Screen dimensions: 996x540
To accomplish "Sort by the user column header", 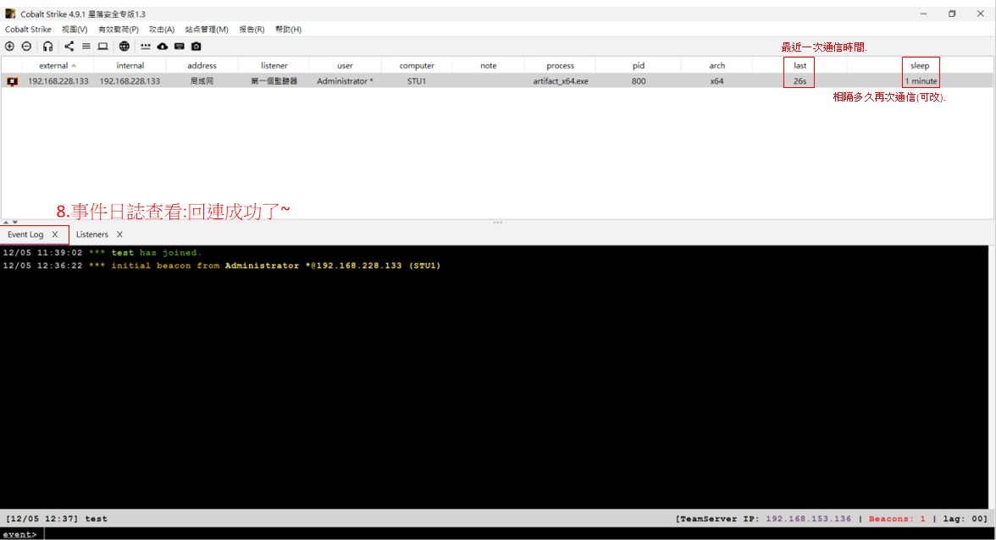I will click(x=345, y=65).
